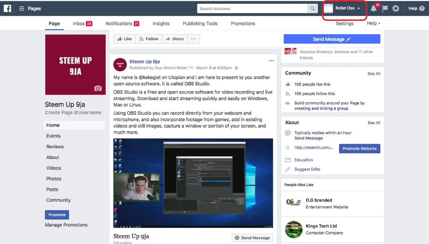Open the post options three-dot menu
The height and width of the screenshot is (244, 429).
click(x=271, y=61)
